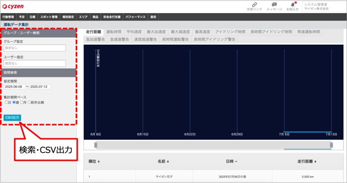The width and height of the screenshot is (347, 183).
Task: Switch to the 最高速度 tab
Action: pos(202,32)
